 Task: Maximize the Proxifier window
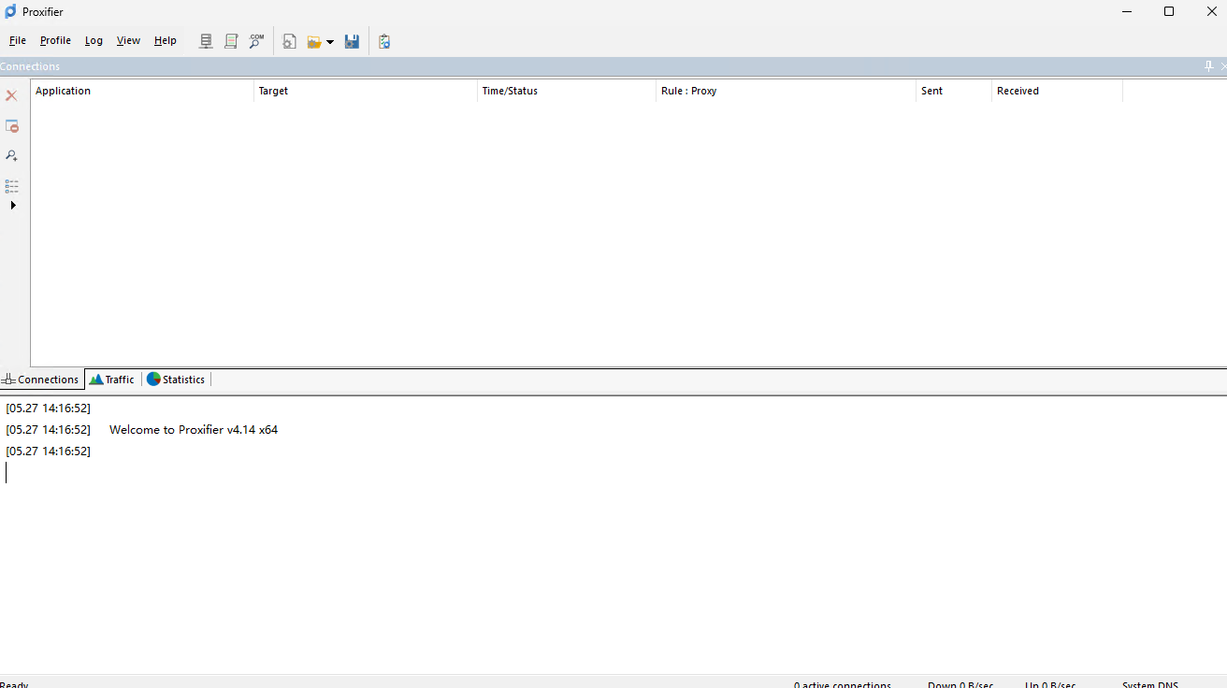[1169, 12]
